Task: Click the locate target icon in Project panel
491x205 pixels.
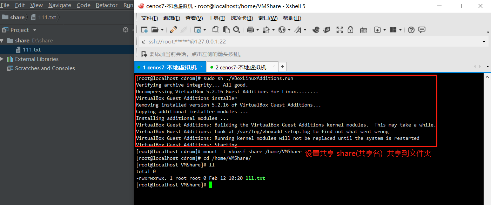Action: tap(126, 30)
